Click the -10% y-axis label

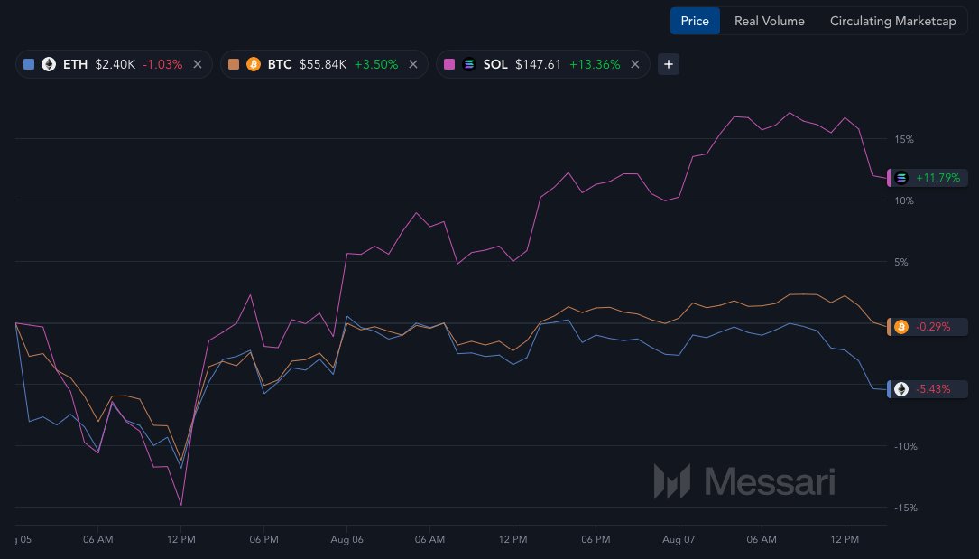coord(905,446)
